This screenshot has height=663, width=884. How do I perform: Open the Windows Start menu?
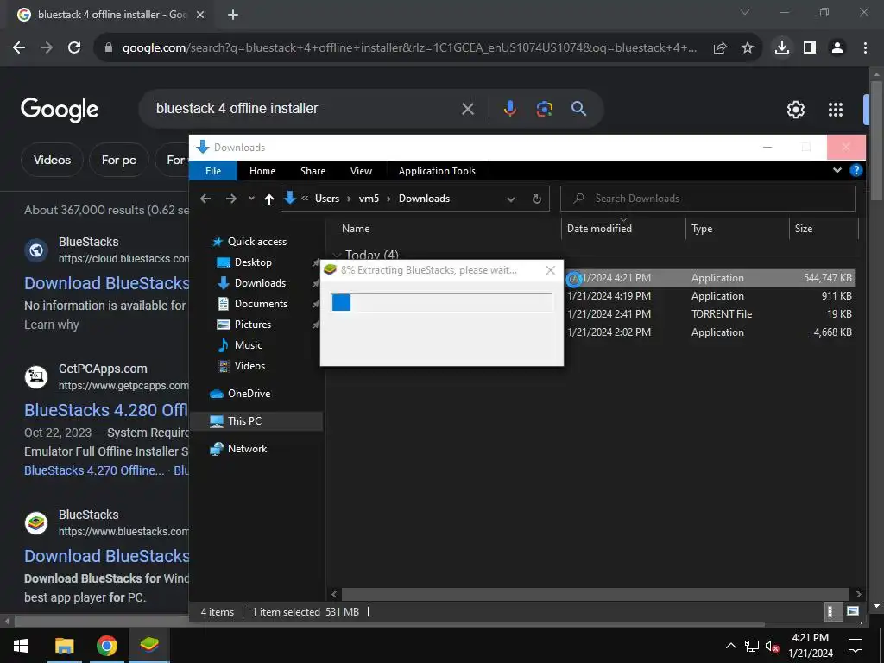pyautogui.click(x=21, y=646)
